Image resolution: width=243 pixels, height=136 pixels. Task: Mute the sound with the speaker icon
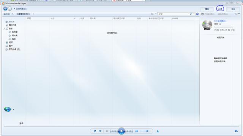(x=137, y=131)
